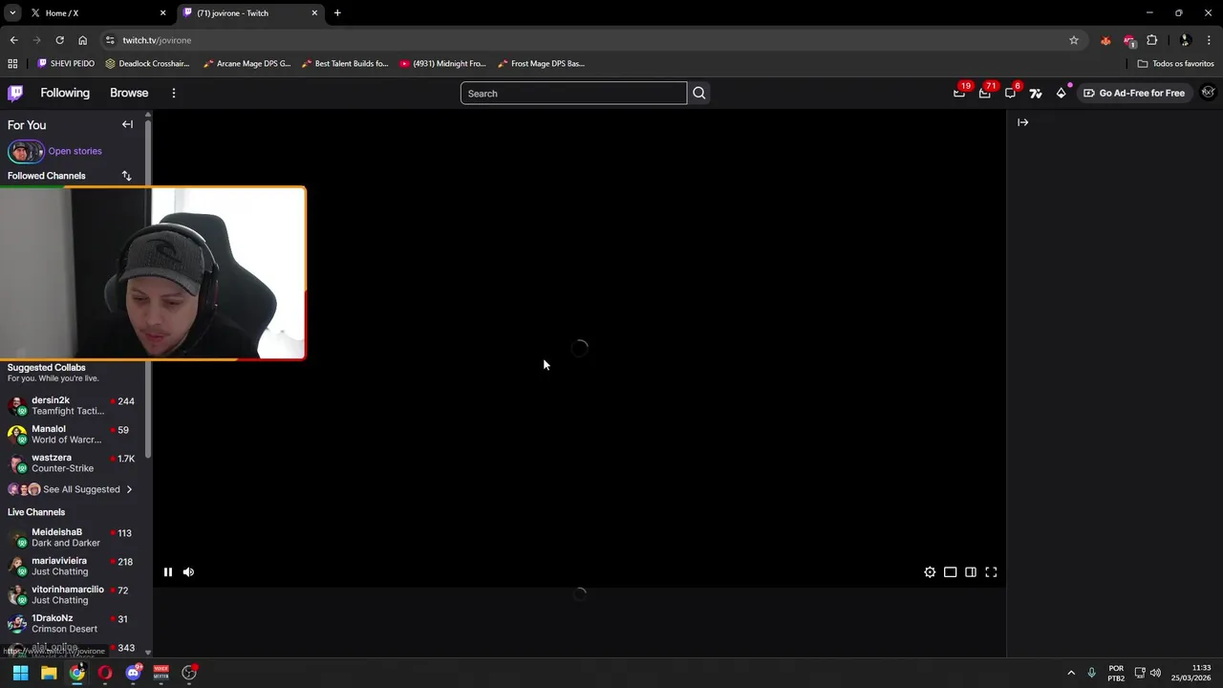Bookmark this page with the star

click(1074, 40)
